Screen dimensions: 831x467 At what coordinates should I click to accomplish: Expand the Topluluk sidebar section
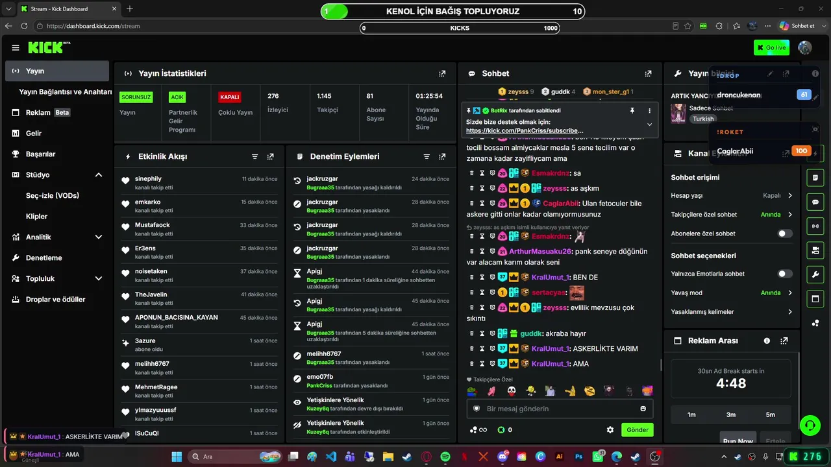click(99, 278)
